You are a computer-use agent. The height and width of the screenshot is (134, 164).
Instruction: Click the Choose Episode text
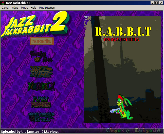pyautogui.click(x=133, y=130)
